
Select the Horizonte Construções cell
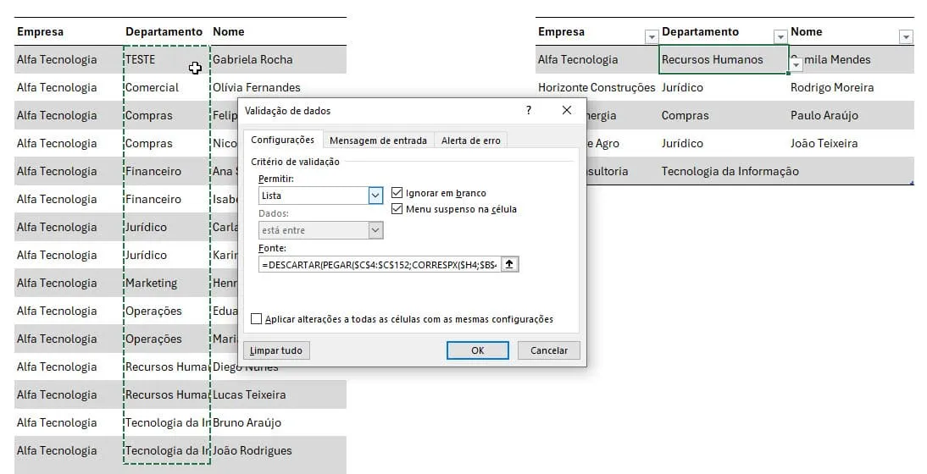(x=597, y=87)
